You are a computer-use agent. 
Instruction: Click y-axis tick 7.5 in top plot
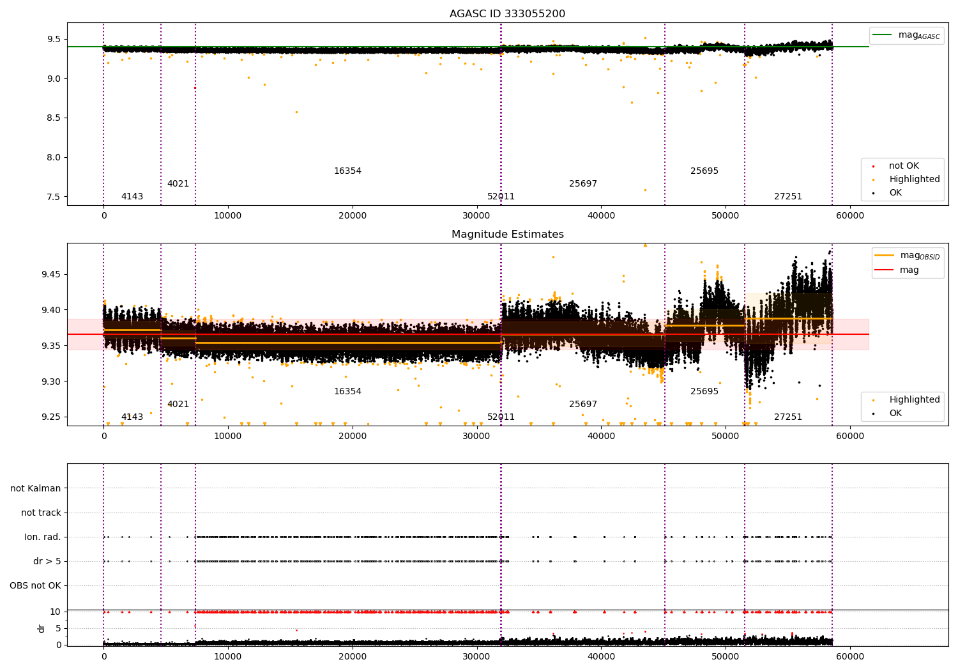tap(54, 197)
